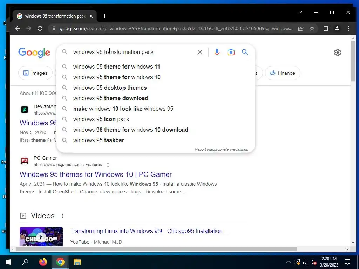Start voice search with the microphone icon
359x269 pixels.
tap(217, 52)
